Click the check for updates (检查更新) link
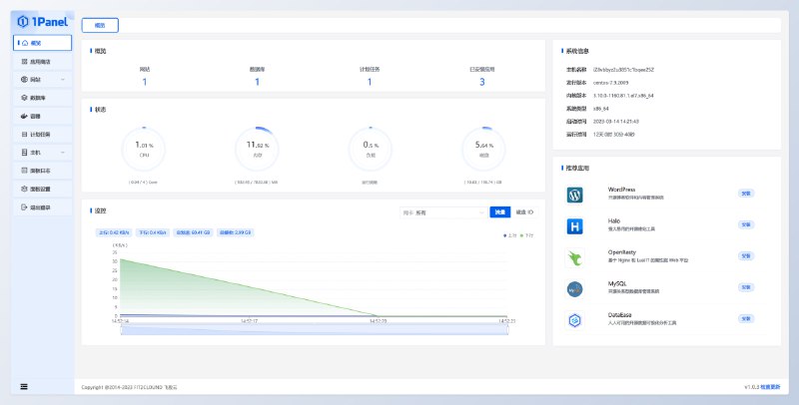This screenshot has width=799, height=405. pyautogui.click(x=770, y=386)
